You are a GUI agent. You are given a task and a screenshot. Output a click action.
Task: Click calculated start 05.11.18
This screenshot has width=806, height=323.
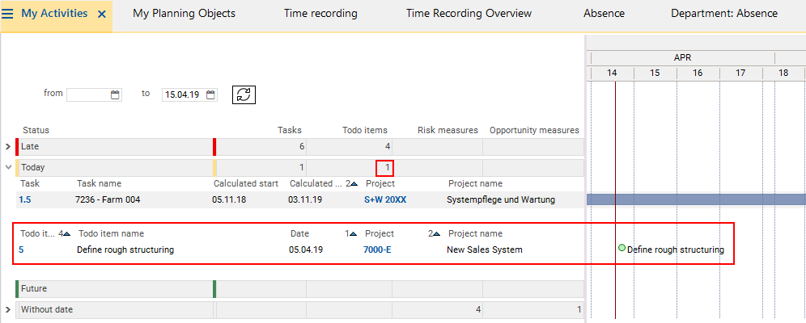tap(229, 200)
